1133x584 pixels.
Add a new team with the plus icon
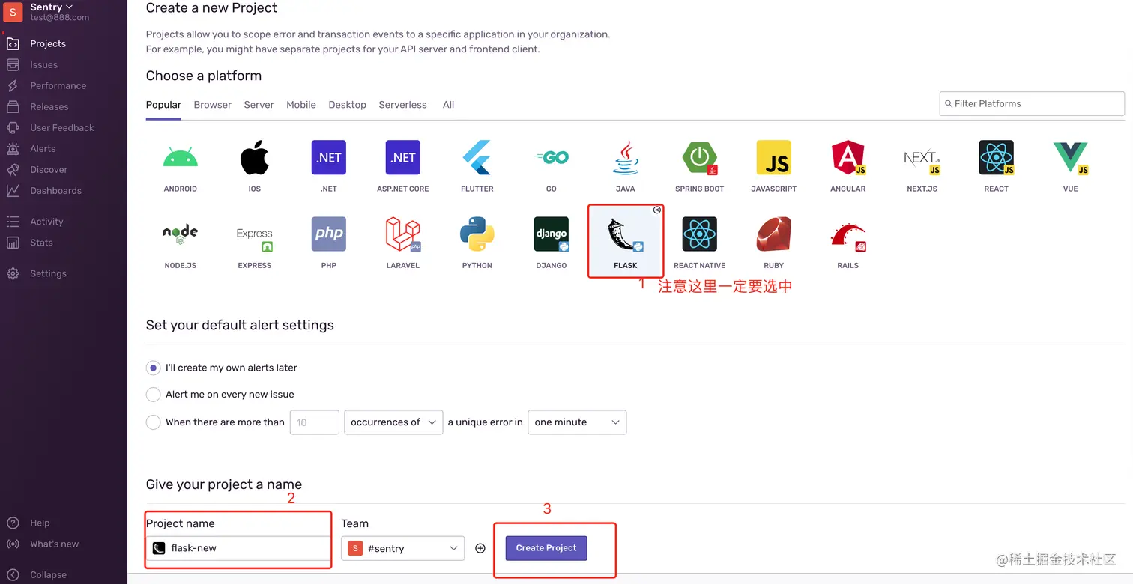click(480, 548)
